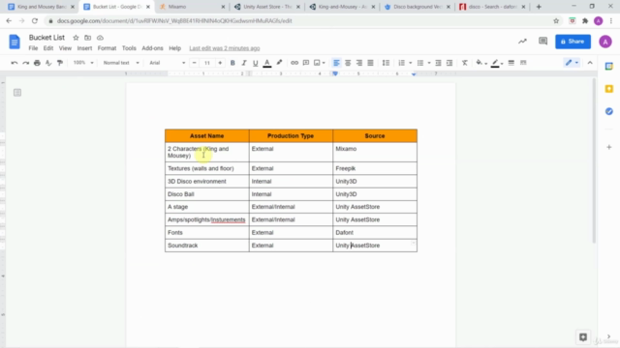Click the font size field
Image resolution: width=620 pixels, height=348 pixels.
206,63
